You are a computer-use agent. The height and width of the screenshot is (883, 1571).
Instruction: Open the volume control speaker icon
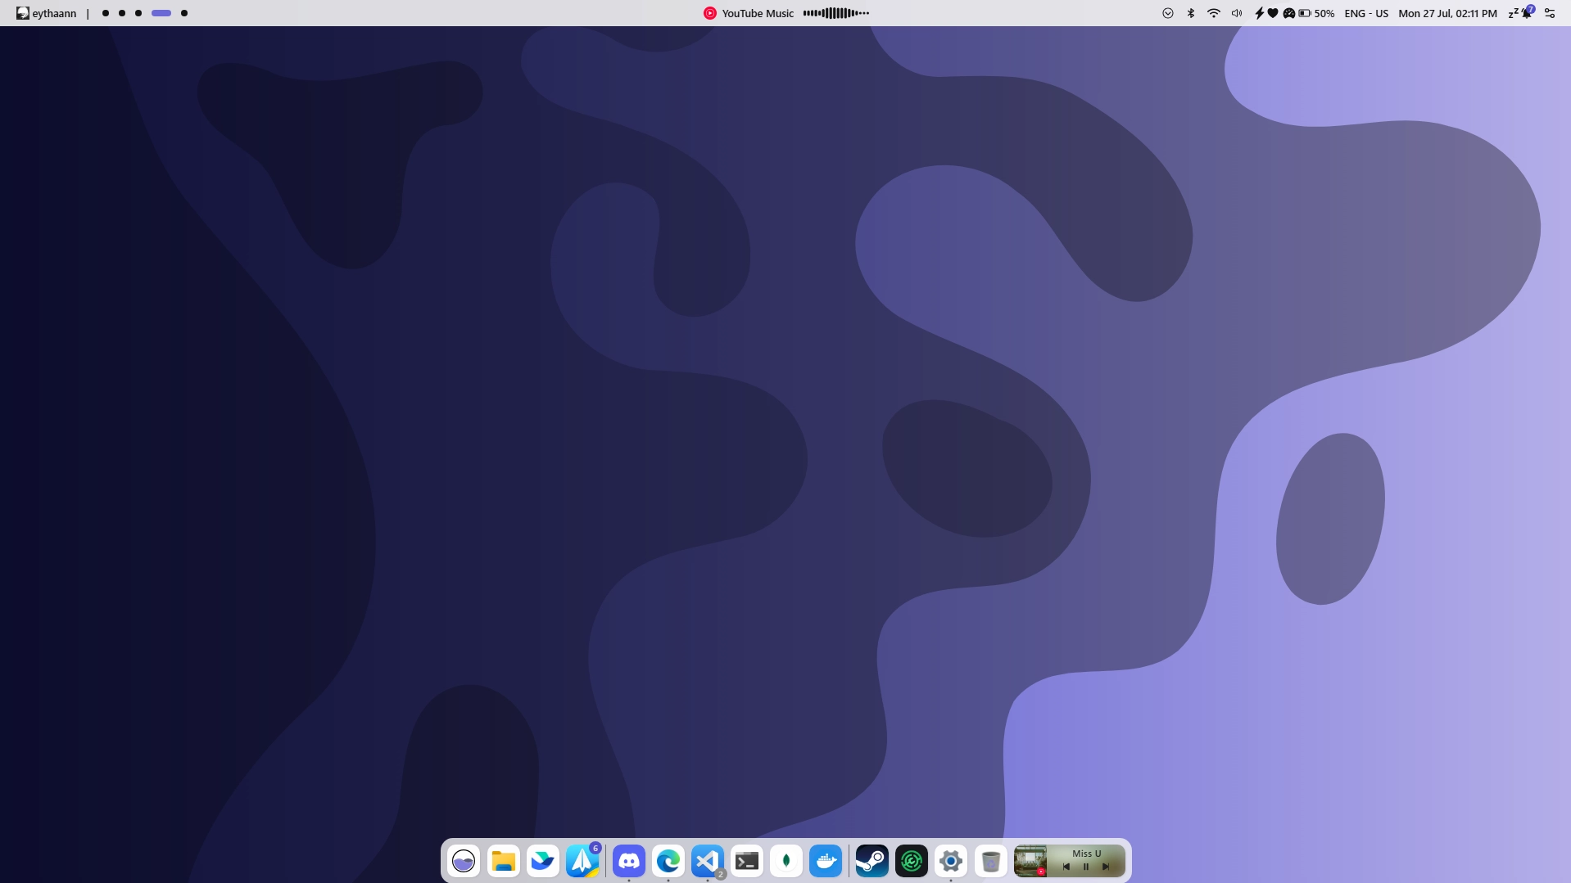[1237, 13]
